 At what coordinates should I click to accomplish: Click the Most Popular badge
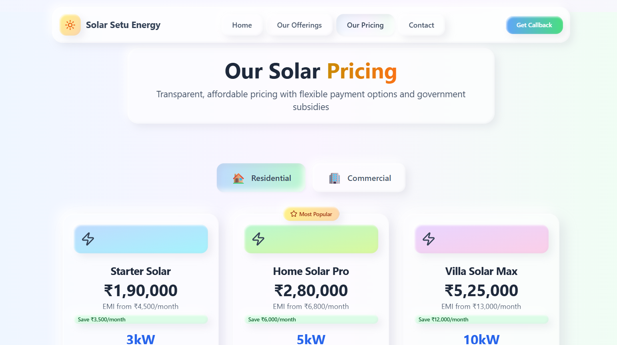(311, 214)
